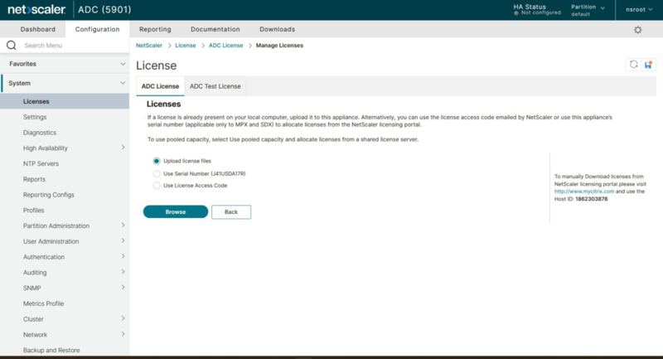
Task: Click the License page title
Action: 156,65
